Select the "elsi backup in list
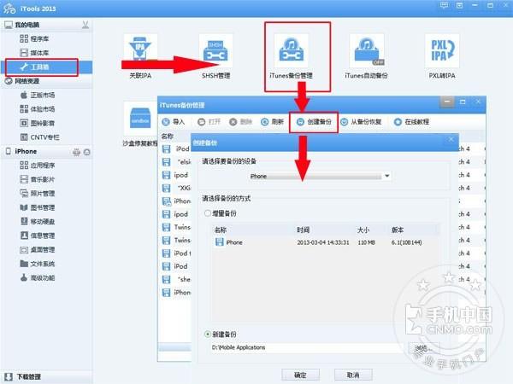Screen dimensions: 513x384 point(177,161)
